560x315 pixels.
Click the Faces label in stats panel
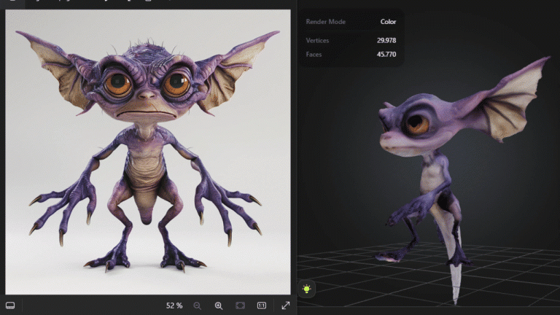(314, 55)
